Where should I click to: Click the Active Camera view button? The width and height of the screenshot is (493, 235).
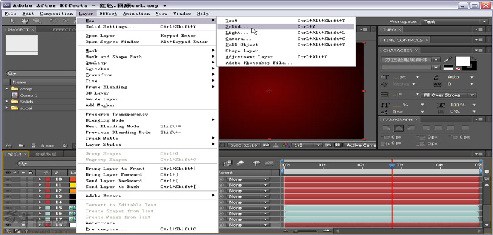click(x=360, y=145)
